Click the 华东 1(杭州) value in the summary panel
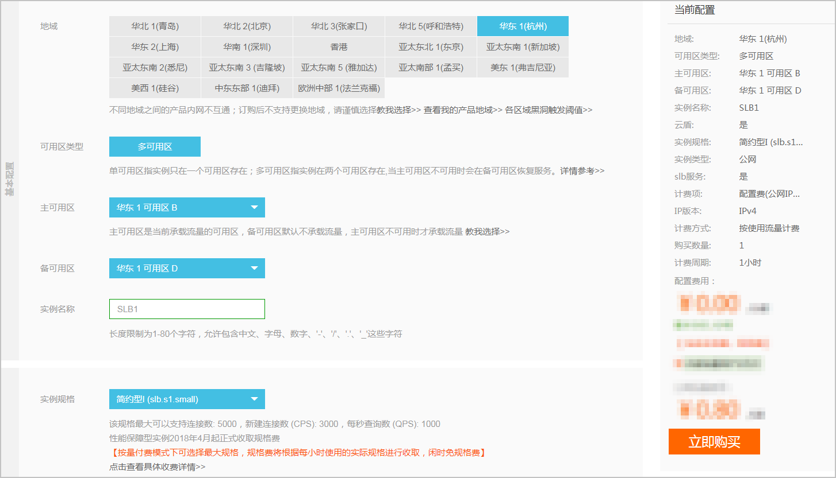 [x=763, y=39]
